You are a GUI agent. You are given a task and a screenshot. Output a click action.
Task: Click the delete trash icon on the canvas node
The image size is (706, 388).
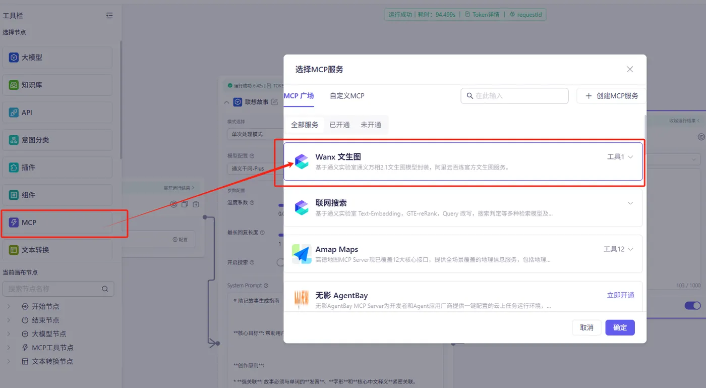[196, 204]
